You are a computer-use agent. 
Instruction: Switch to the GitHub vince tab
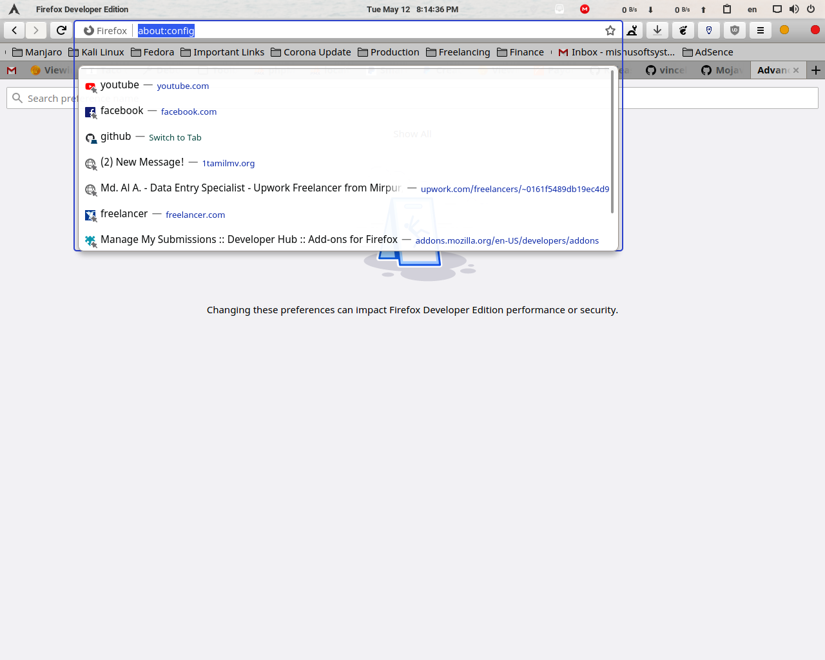click(x=665, y=70)
